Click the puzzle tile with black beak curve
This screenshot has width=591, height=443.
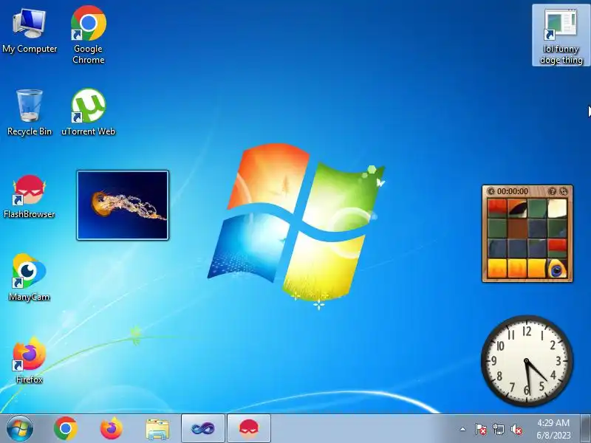click(x=516, y=209)
